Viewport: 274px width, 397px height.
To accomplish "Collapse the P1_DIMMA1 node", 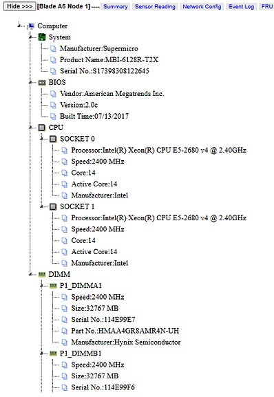I will (42, 286).
